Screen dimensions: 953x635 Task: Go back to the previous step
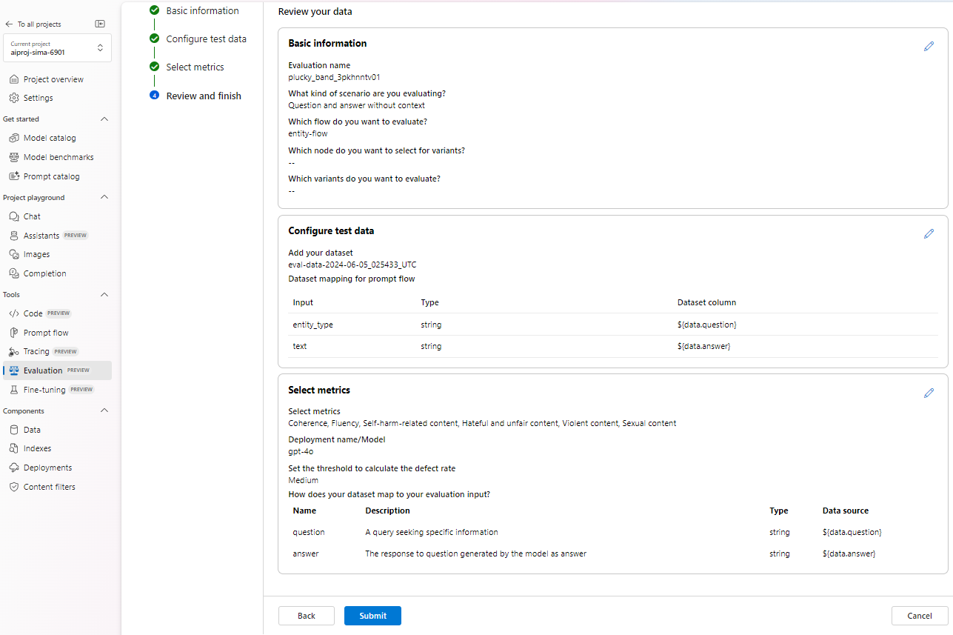click(306, 615)
